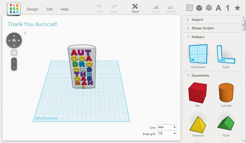Zoom out with the minus button

tap(14, 68)
